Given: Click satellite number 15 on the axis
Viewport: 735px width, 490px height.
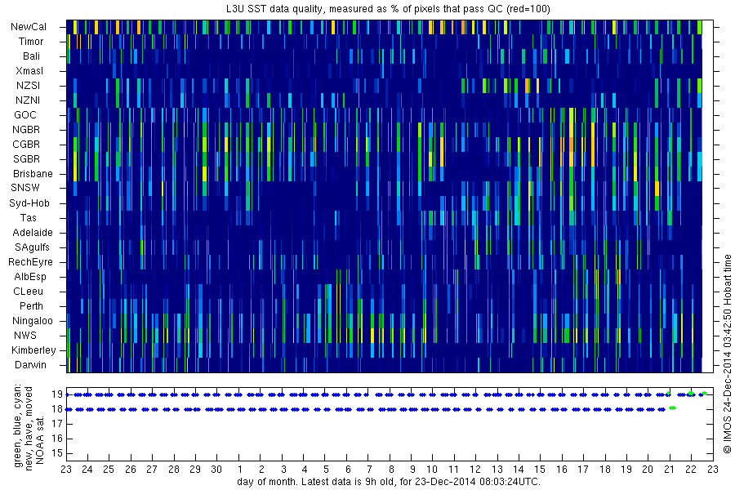Looking at the screenshot, I should [57, 453].
